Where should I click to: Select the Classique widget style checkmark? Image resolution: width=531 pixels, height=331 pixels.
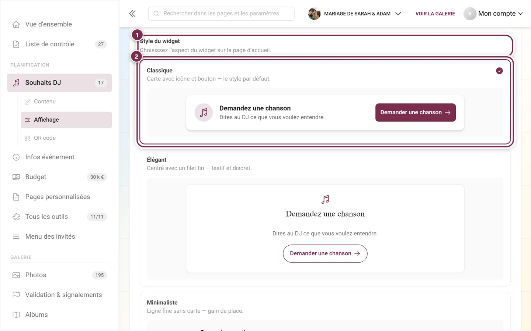pos(499,71)
